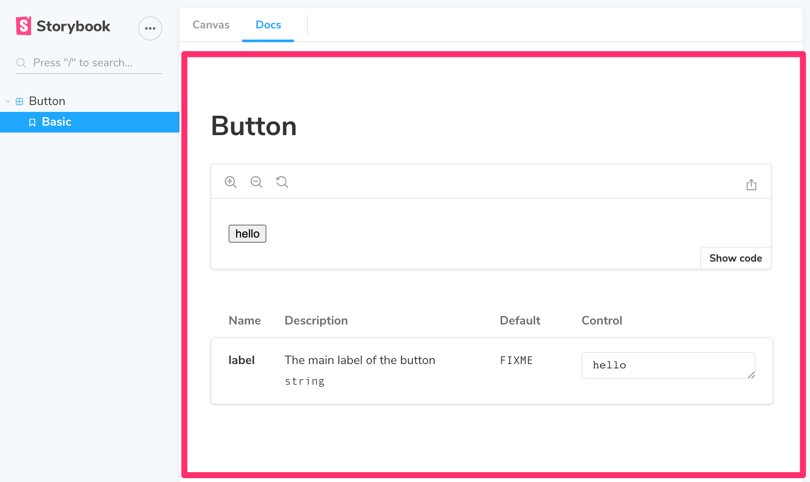This screenshot has height=482, width=810.
Task: Click the Button component grid icon
Action: click(19, 102)
